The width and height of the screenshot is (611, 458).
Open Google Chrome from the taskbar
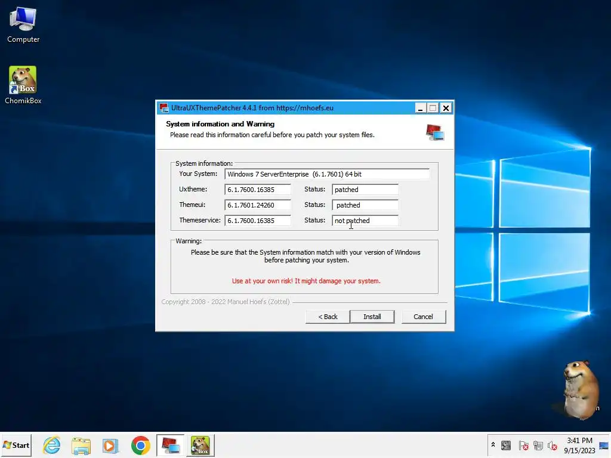point(141,445)
